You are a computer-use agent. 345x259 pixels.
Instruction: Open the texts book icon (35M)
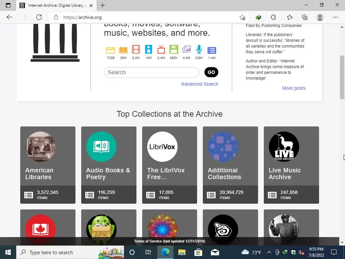coord(123,50)
